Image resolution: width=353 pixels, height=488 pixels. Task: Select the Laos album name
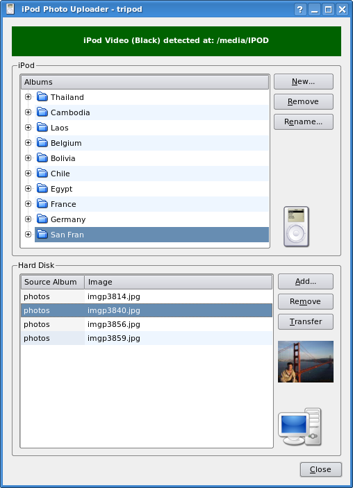[60, 128]
